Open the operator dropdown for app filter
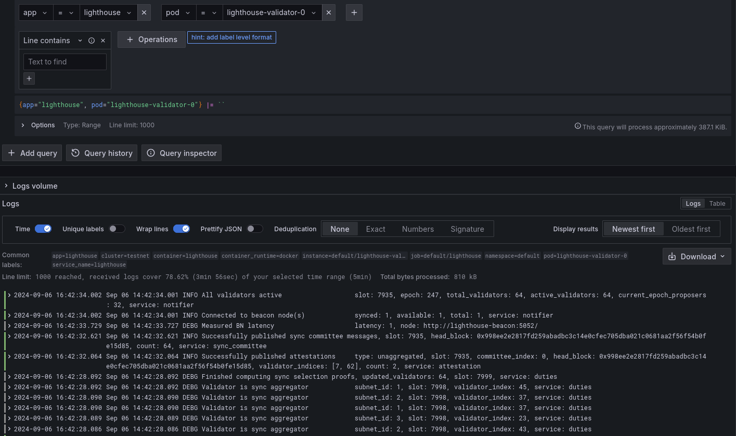This screenshot has height=436, width=736. (66, 12)
